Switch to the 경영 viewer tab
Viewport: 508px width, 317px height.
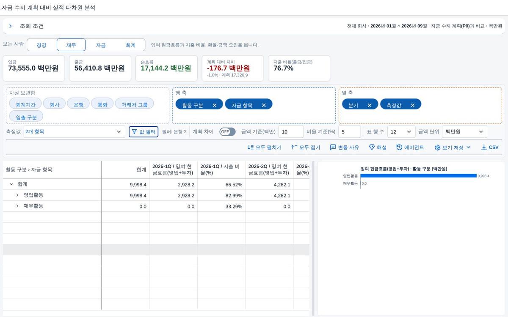point(41,45)
